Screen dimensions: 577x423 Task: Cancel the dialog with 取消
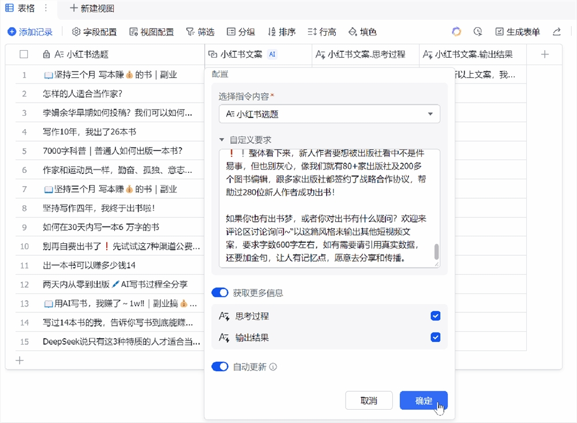point(369,401)
